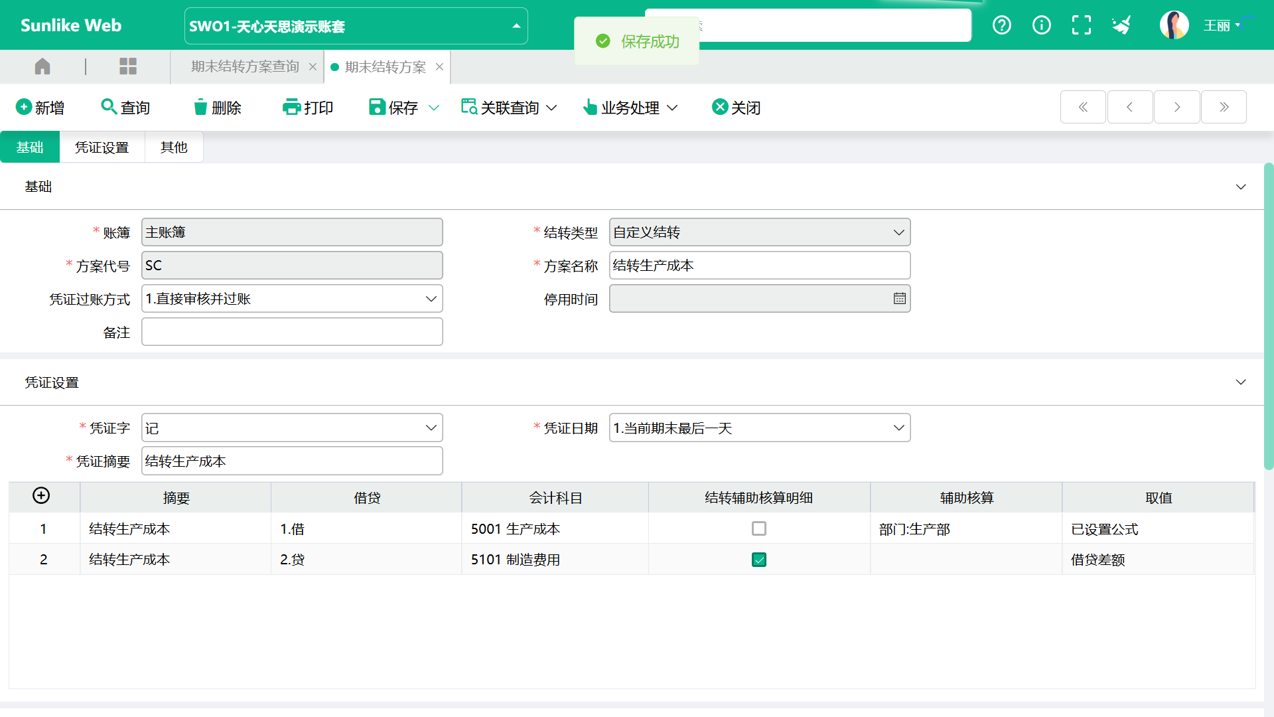Screen dimensions: 1274x717
Task: Open the 关联查询 menu
Action: (509, 108)
